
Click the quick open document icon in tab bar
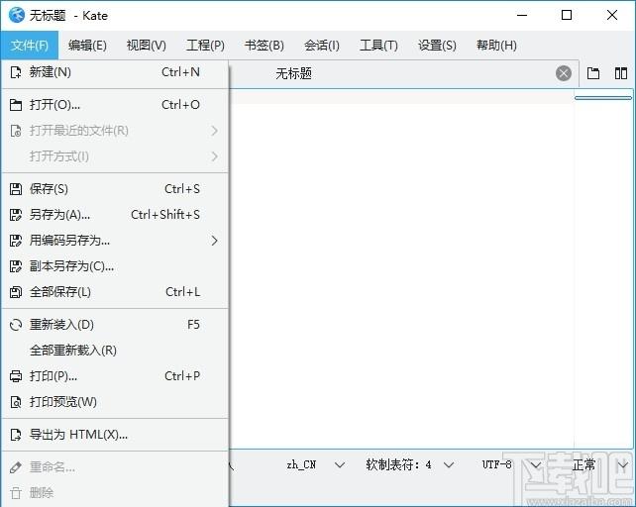click(593, 73)
